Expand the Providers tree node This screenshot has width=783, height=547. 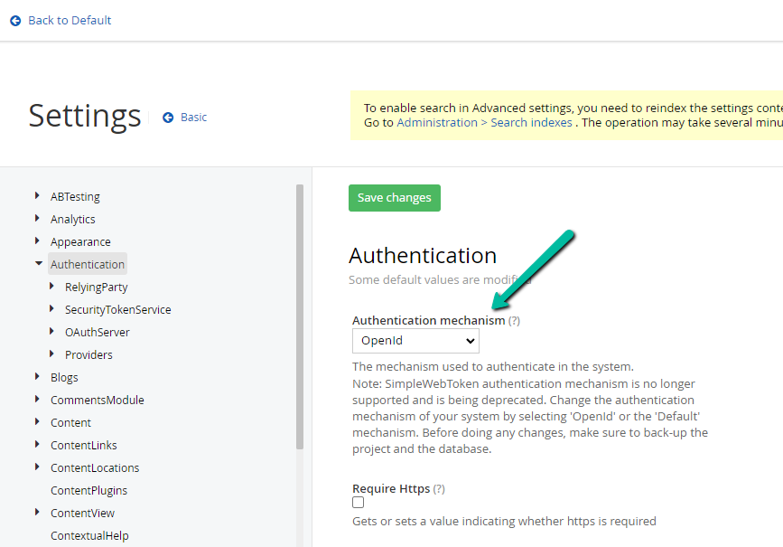tap(51, 354)
